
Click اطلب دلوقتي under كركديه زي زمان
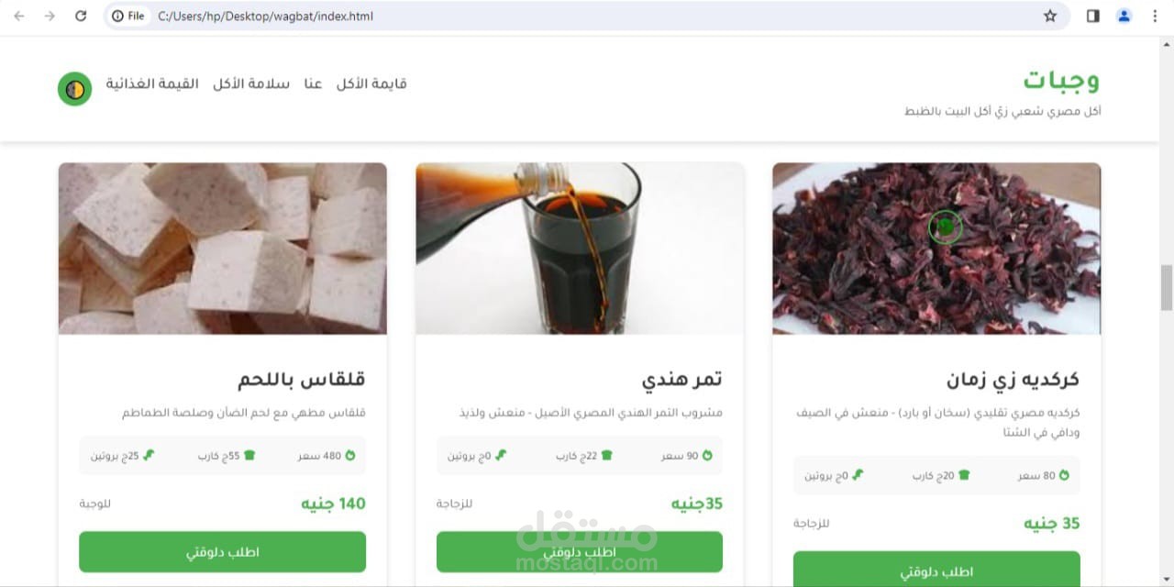pyautogui.click(x=936, y=569)
